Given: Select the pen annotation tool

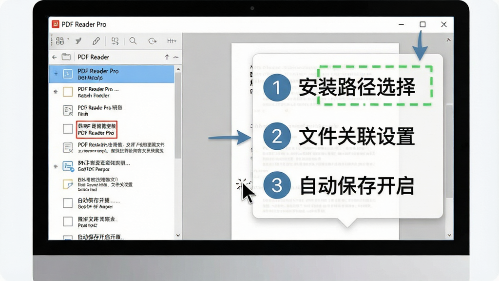Looking at the screenshot, I should pyautogui.click(x=96, y=41).
